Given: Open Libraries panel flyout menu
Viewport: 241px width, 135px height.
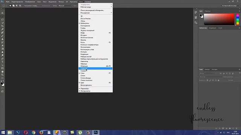Looking at the screenshot, I should tap(239, 28).
